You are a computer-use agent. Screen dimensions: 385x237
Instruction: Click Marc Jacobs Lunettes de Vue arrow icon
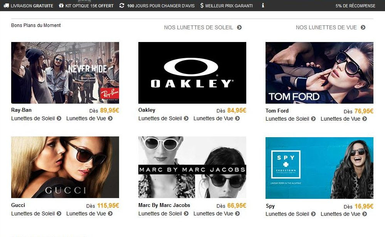(237, 213)
